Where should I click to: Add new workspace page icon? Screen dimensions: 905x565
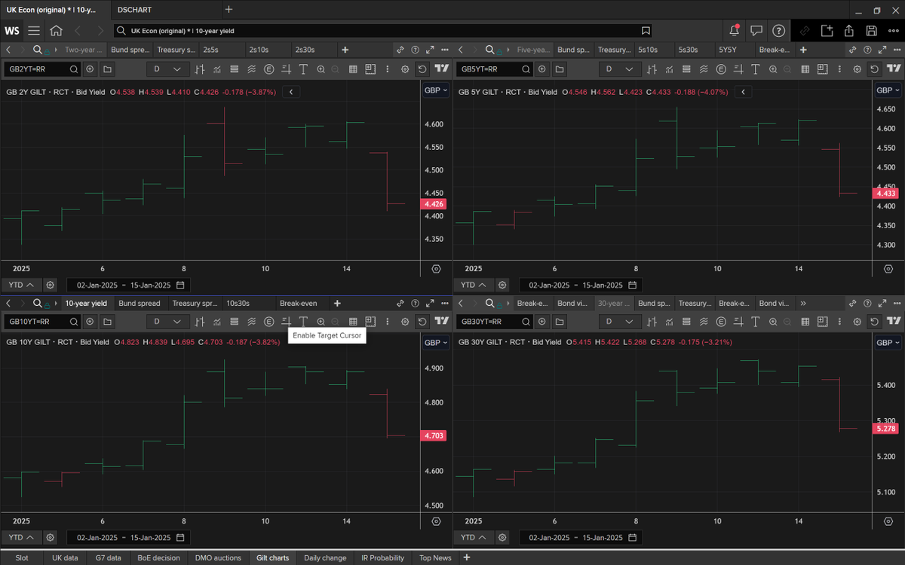click(827, 31)
